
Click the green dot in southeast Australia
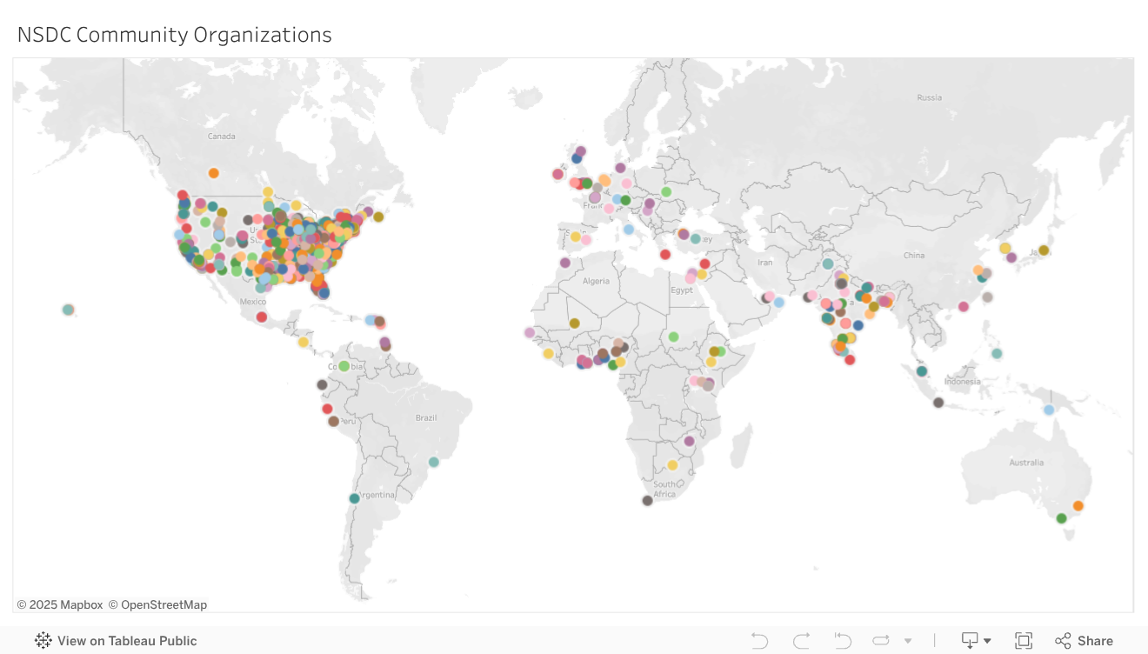pos(1061,518)
